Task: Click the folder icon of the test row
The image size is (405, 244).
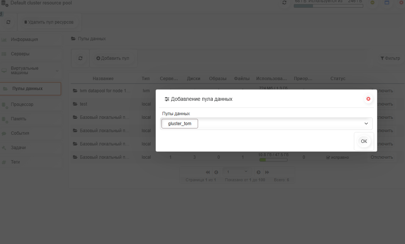Action: point(75,104)
